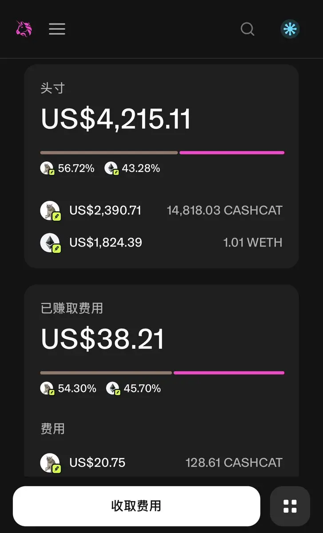The height and width of the screenshot is (533, 323).
Task: Tap CASHCAT icon beside US$20.75
Action: click(x=50, y=463)
